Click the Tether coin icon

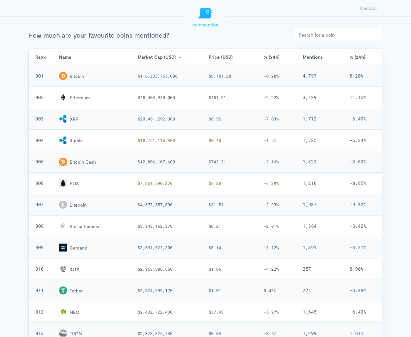[63, 290]
